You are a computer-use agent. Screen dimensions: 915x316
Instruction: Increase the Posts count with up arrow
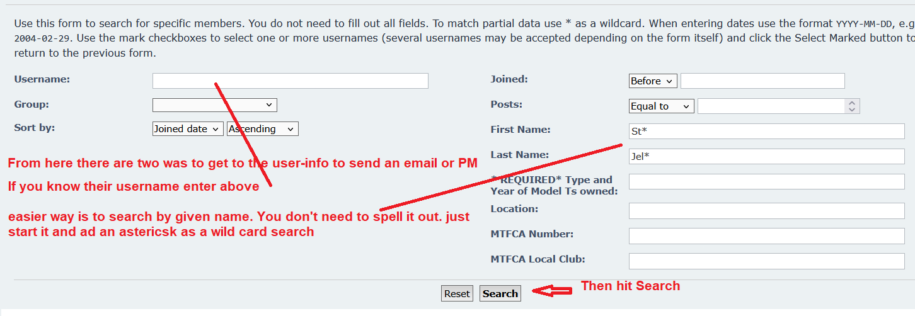pos(852,103)
